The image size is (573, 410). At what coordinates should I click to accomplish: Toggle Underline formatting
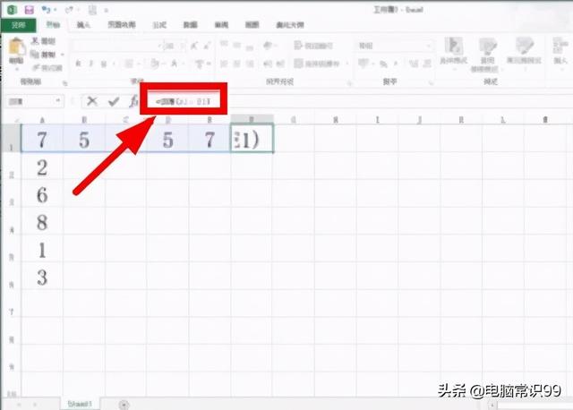tap(104, 64)
